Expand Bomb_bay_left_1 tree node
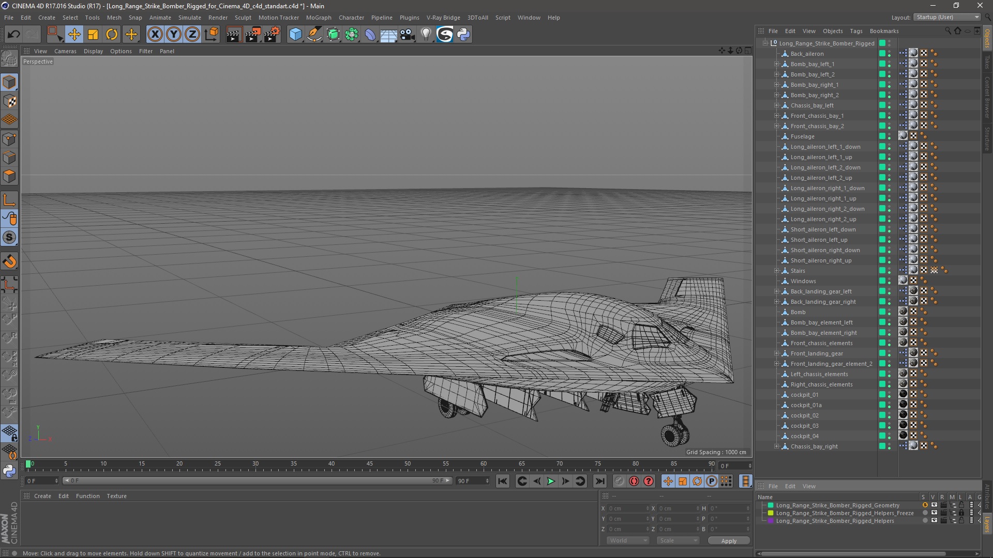This screenshot has width=993, height=558. (776, 64)
